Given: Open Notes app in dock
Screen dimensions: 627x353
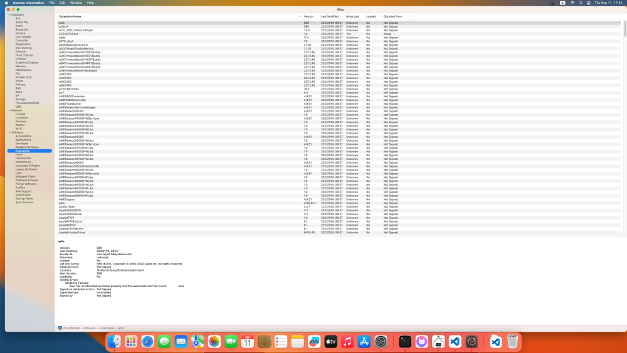Looking at the screenshot, I should click(x=297, y=342).
